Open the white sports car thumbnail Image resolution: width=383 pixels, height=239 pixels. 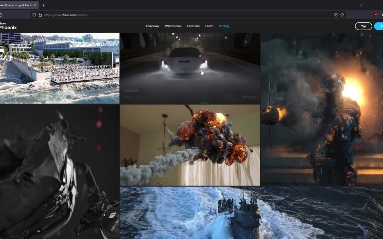pos(190,68)
